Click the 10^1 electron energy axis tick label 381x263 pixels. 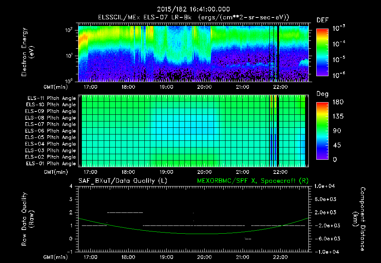(69, 56)
